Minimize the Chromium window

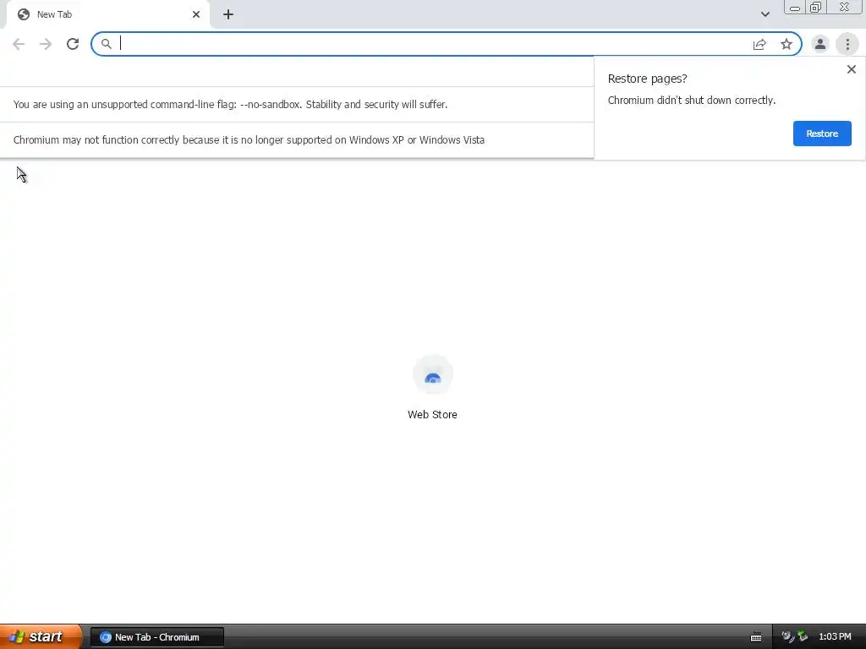[795, 8]
